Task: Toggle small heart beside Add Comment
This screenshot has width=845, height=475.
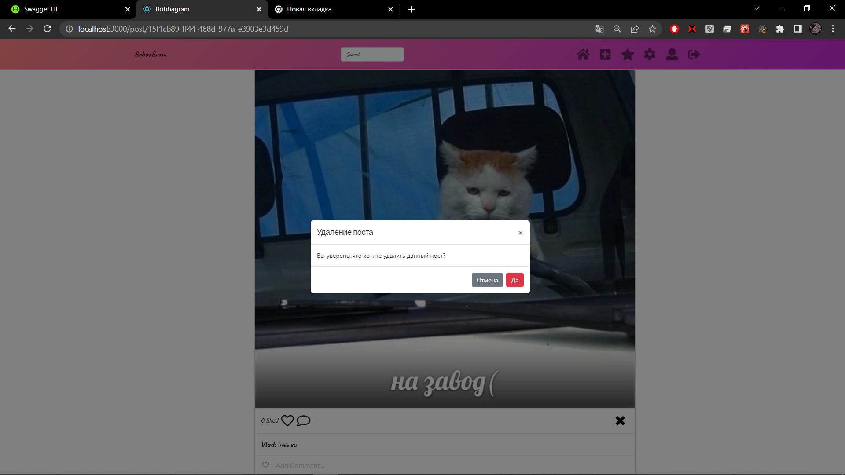Action: click(x=265, y=465)
